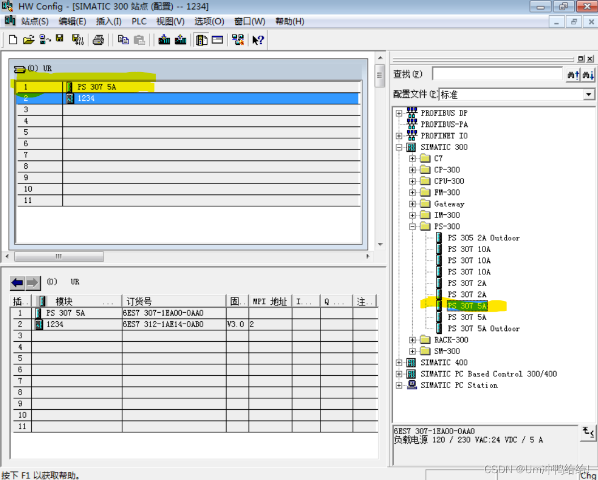The image size is (598, 480).
Task: Select rack slot 1 PS 307 5A
Action: tap(189, 87)
